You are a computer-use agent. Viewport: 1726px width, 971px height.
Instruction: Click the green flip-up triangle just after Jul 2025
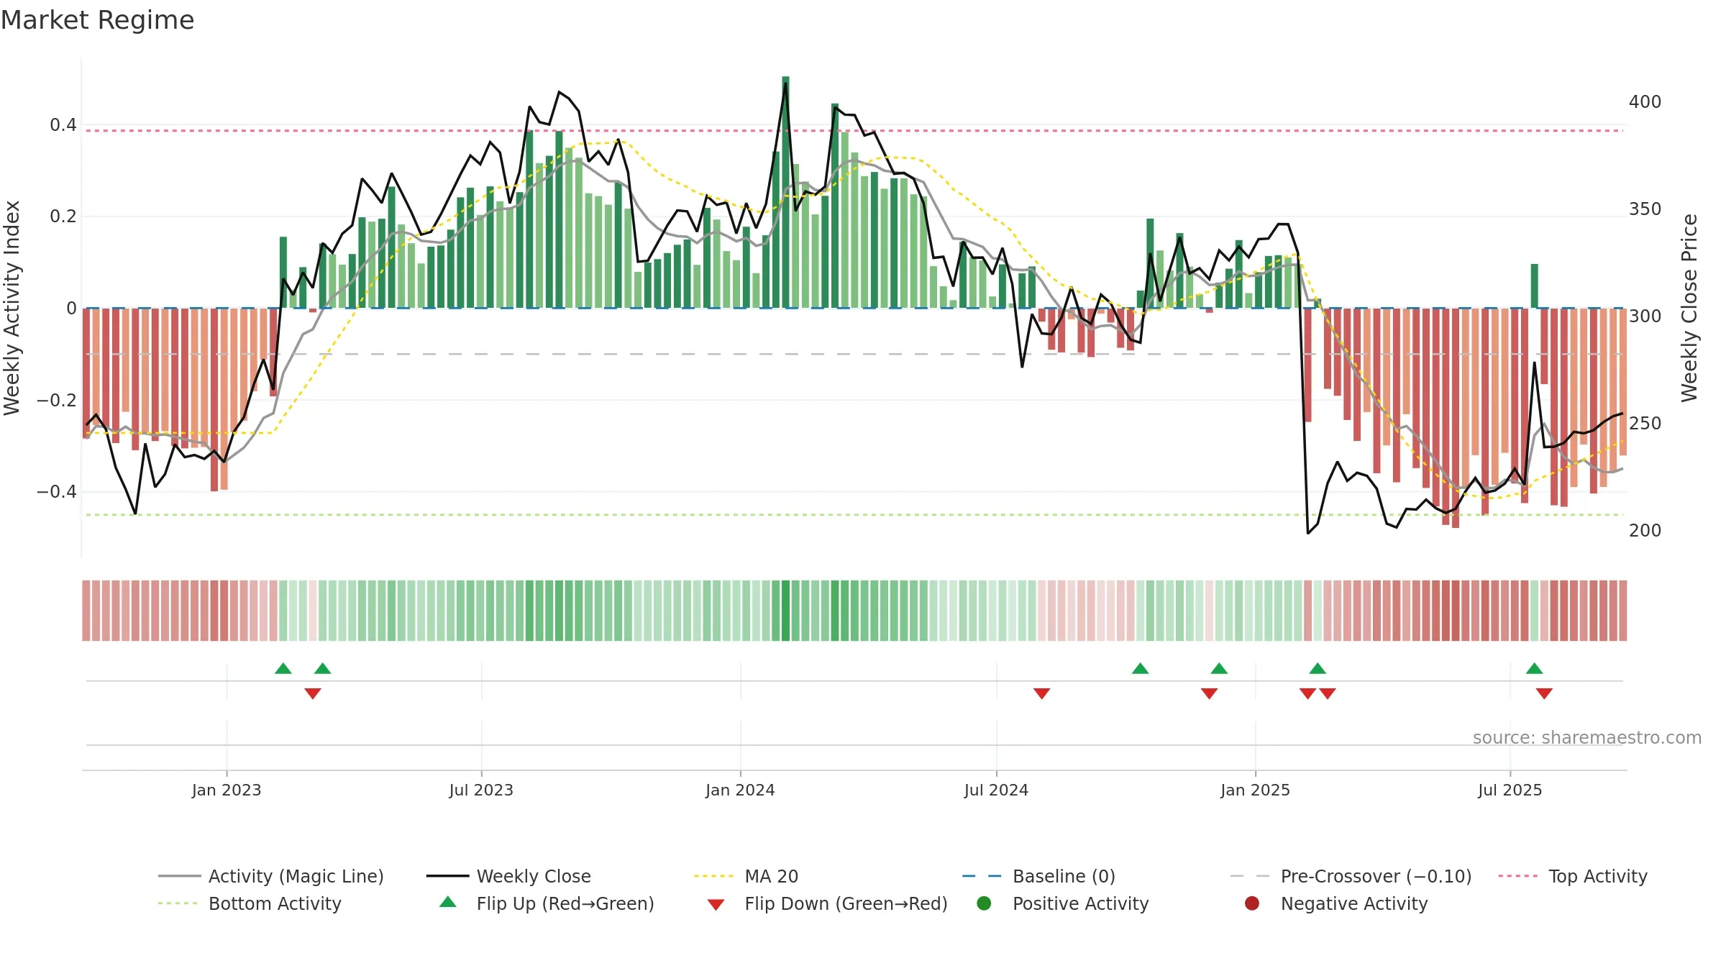(x=1535, y=669)
